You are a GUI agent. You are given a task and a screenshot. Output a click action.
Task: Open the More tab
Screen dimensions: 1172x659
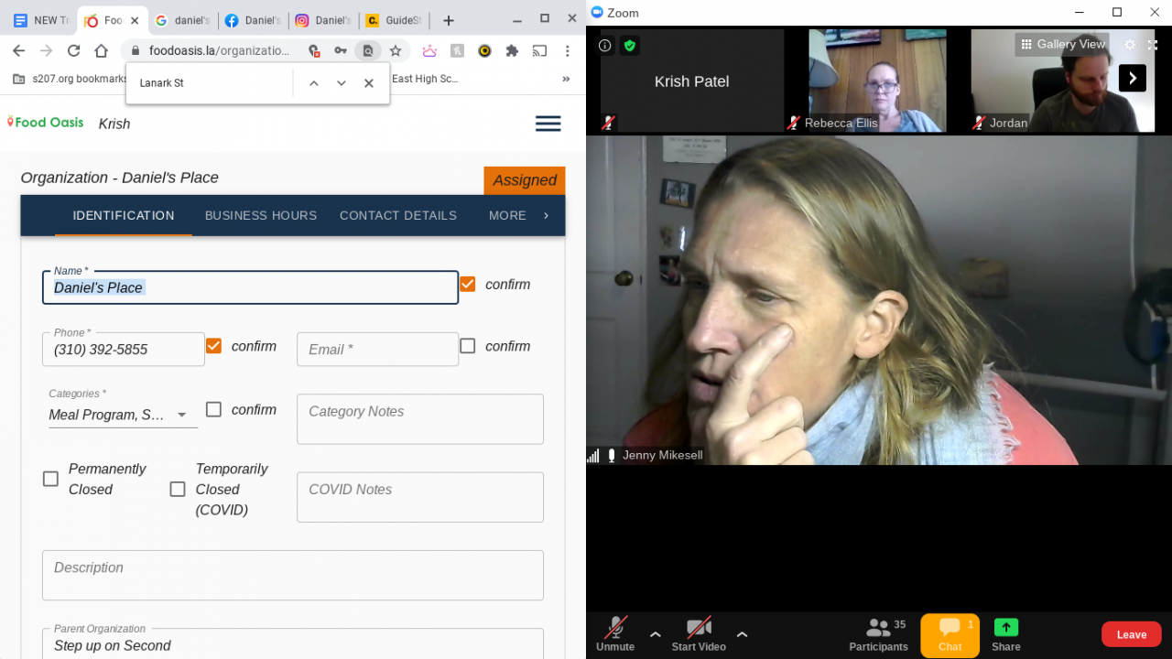tap(507, 216)
